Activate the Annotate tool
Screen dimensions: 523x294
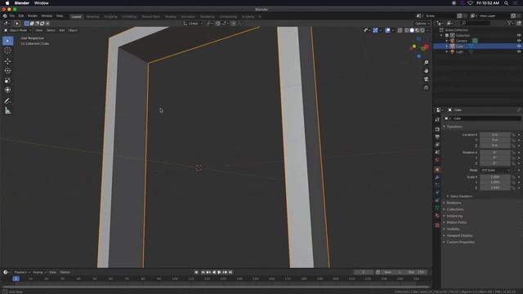click(7, 100)
